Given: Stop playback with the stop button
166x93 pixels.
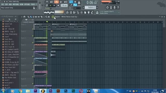Looking at the screenshot, I should pyautogui.click(x=54, y=5).
